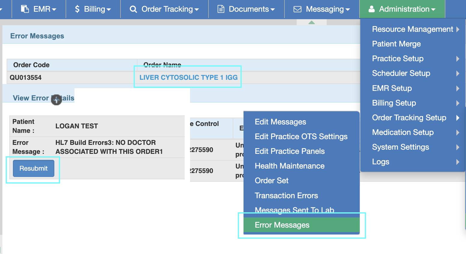This screenshot has width=466, height=254.
Task: Select Patient Merge from Administration menu
Action: click(x=396, y=44)
